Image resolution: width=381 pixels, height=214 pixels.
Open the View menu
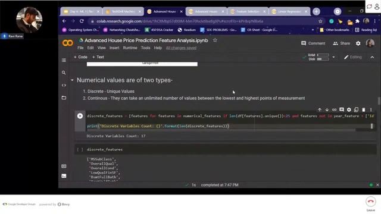tap(102, 48)
